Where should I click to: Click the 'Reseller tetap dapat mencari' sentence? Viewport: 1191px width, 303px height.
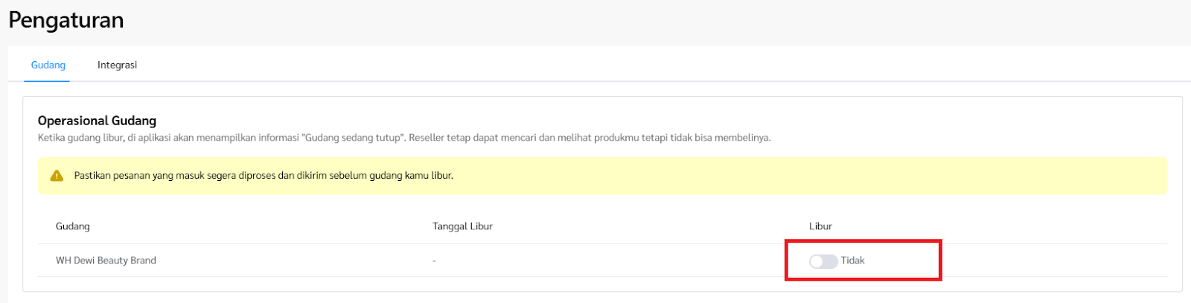(590, 138)
